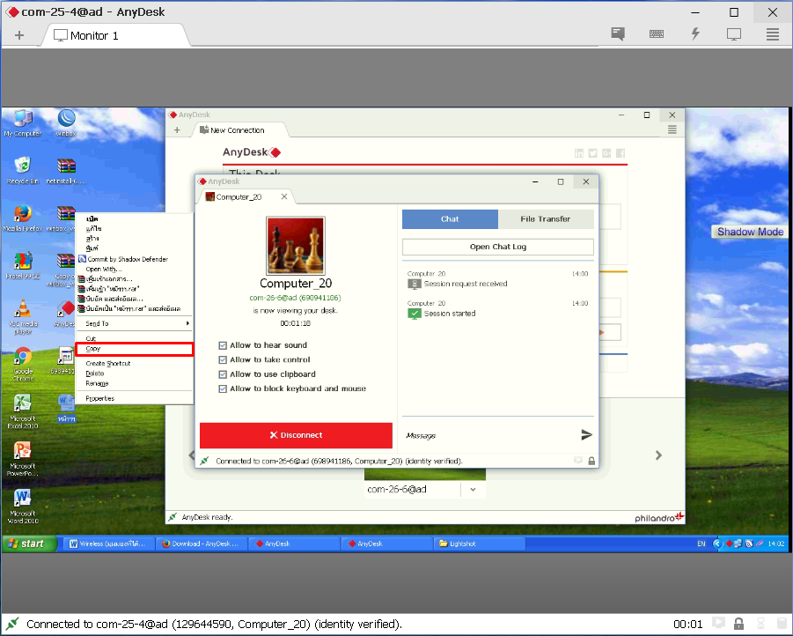The width and height of the screenshot is (793, 636).
Task: Click the com-26-6@ad address field
Action: coord(412,490)
